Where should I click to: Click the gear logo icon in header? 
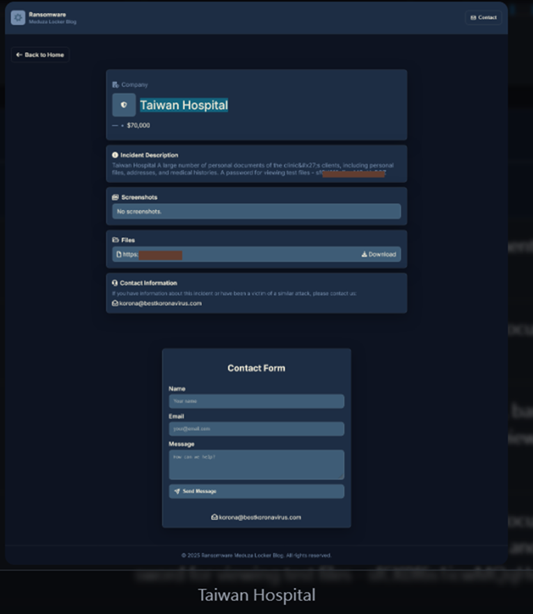tap(18, 17)
